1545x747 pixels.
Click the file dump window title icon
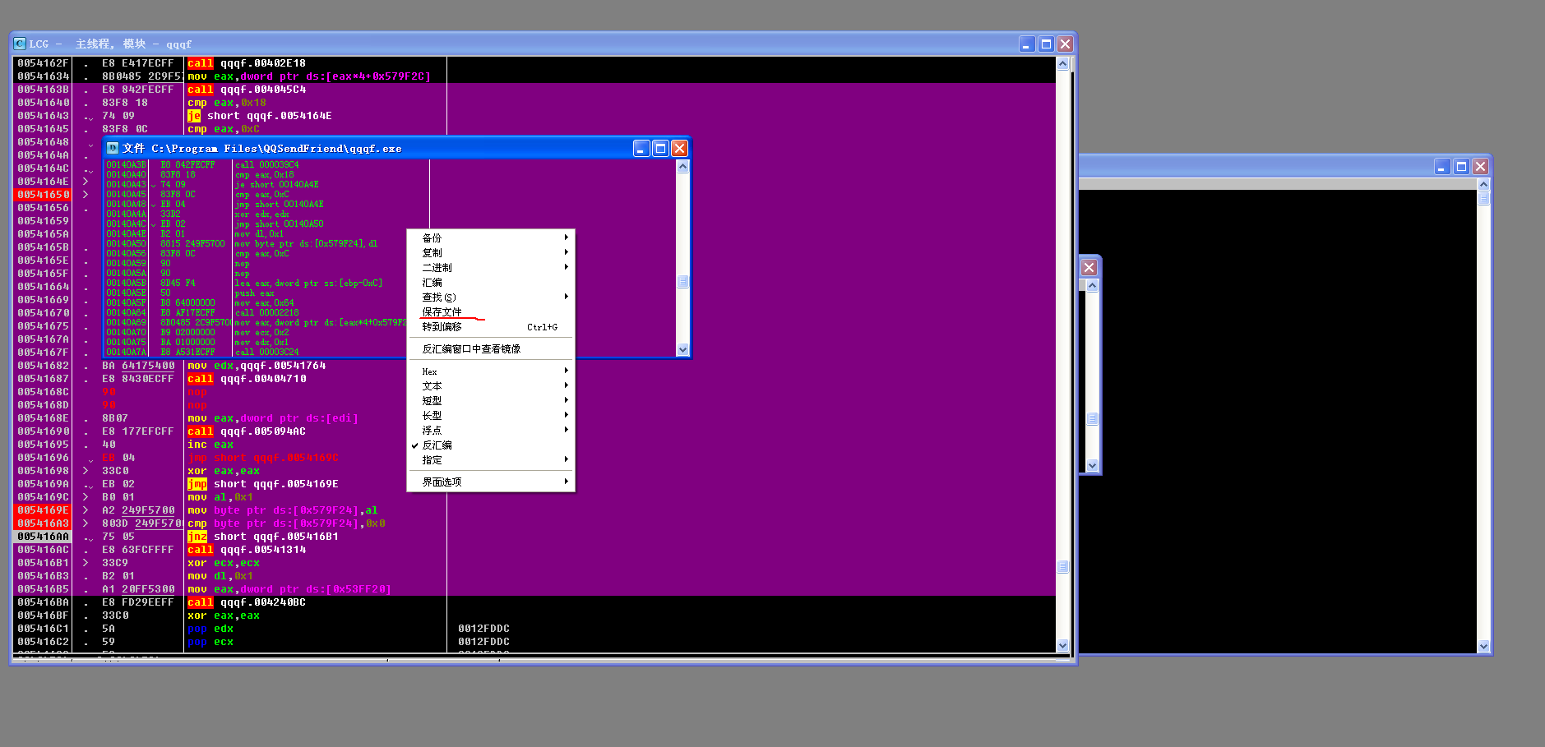click(x=113, y=148)
